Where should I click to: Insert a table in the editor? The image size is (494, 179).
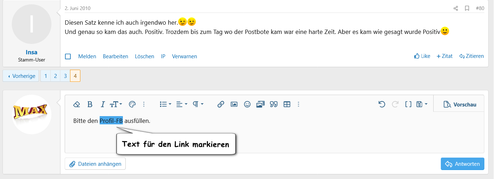pos(287,104)
